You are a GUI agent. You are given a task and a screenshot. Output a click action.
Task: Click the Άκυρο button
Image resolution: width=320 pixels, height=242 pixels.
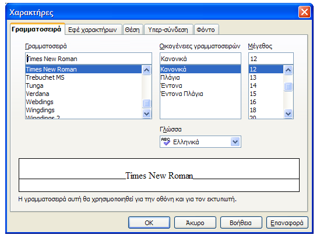pyautogui.click(x=195, y=223)
